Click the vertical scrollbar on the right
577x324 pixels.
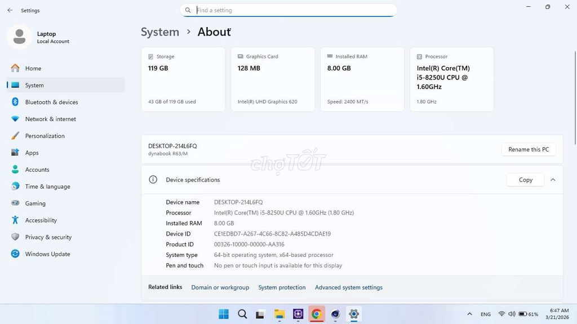tap(575, 97)
